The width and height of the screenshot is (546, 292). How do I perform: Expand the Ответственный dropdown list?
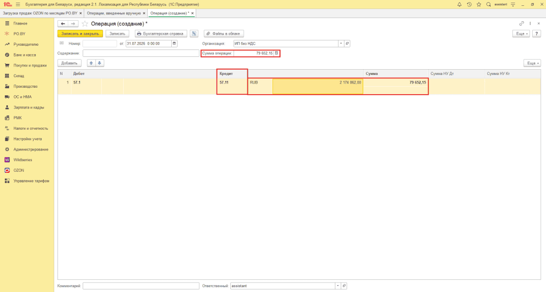pos(338,286)
